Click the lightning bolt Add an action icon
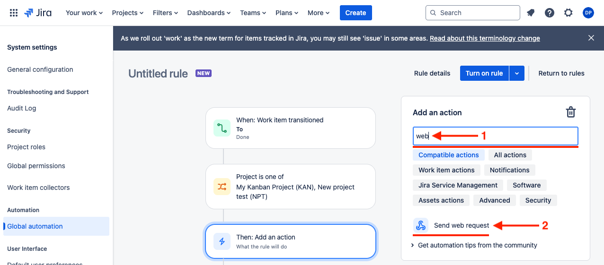 point(222,241)
